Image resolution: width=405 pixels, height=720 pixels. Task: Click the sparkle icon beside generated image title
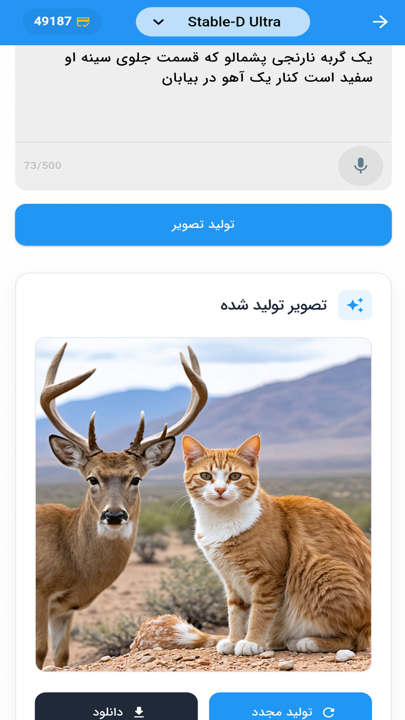pyautogui.click(x=355, y=305)
